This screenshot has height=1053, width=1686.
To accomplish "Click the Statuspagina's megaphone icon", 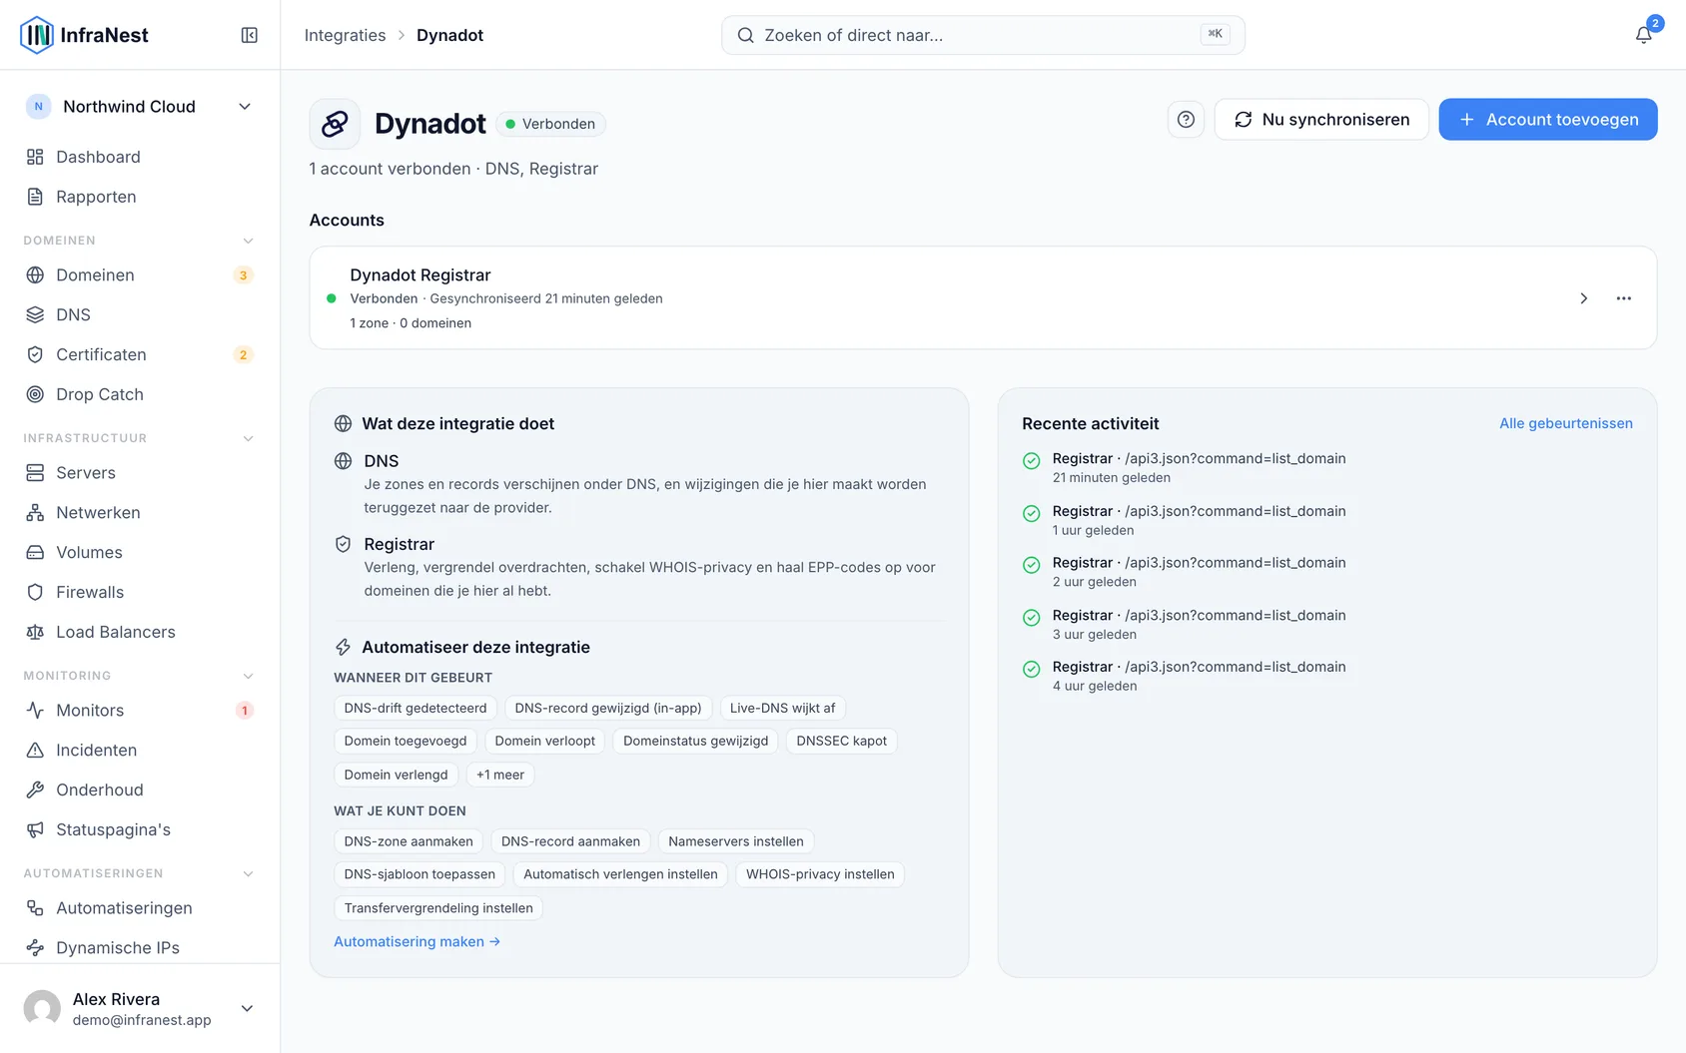I will point(35,829).
